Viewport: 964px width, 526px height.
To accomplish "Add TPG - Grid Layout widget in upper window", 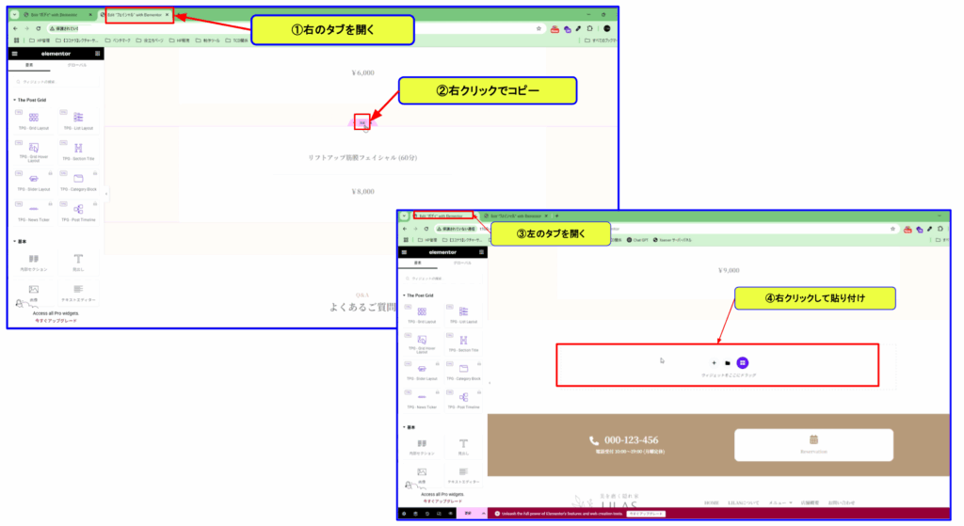I will [34, 120].
